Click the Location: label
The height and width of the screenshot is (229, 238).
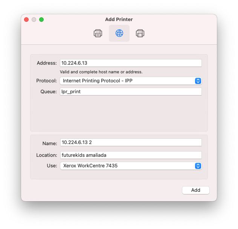[47, 155]
